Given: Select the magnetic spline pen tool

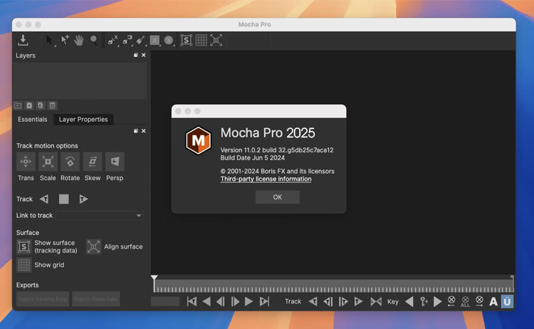Looking at the screenshot, I should click(127, 40).
